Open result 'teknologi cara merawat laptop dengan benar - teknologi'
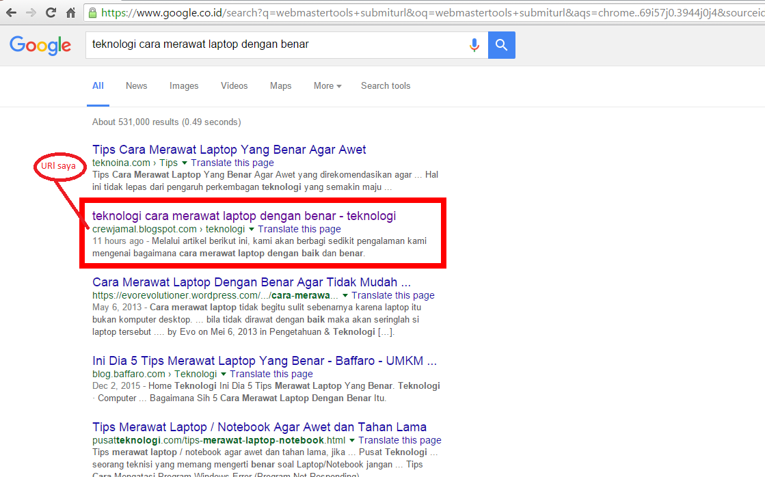Image resolution: width=765 pixels, height=477 pixels. [x=244, y=215]
